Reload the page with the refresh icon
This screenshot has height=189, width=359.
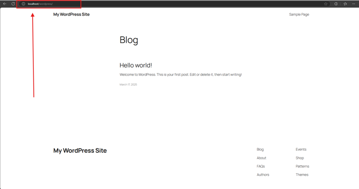(13, 4)
